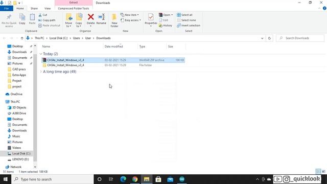The height and width of the screenshot is (184, 327).
Task: Click the Cut scissors icon
Action: (x=40, y=15)
